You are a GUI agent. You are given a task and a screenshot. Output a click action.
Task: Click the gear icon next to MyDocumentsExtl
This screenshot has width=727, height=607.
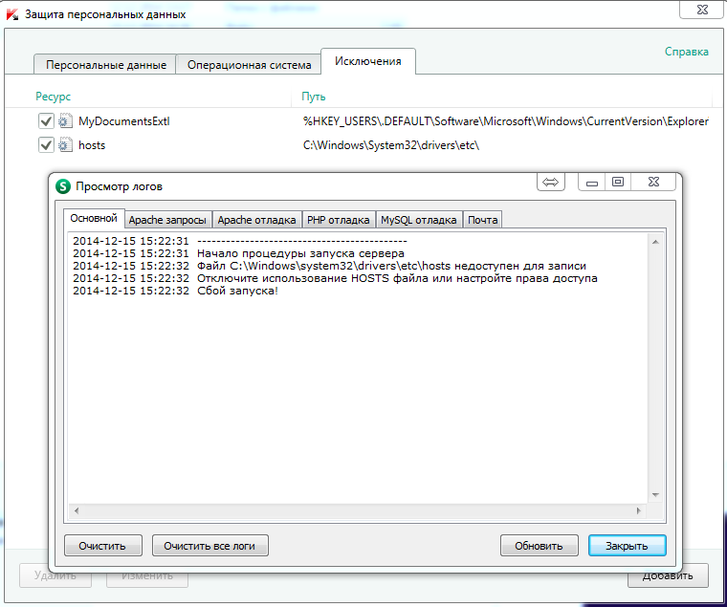click(65, 121)
